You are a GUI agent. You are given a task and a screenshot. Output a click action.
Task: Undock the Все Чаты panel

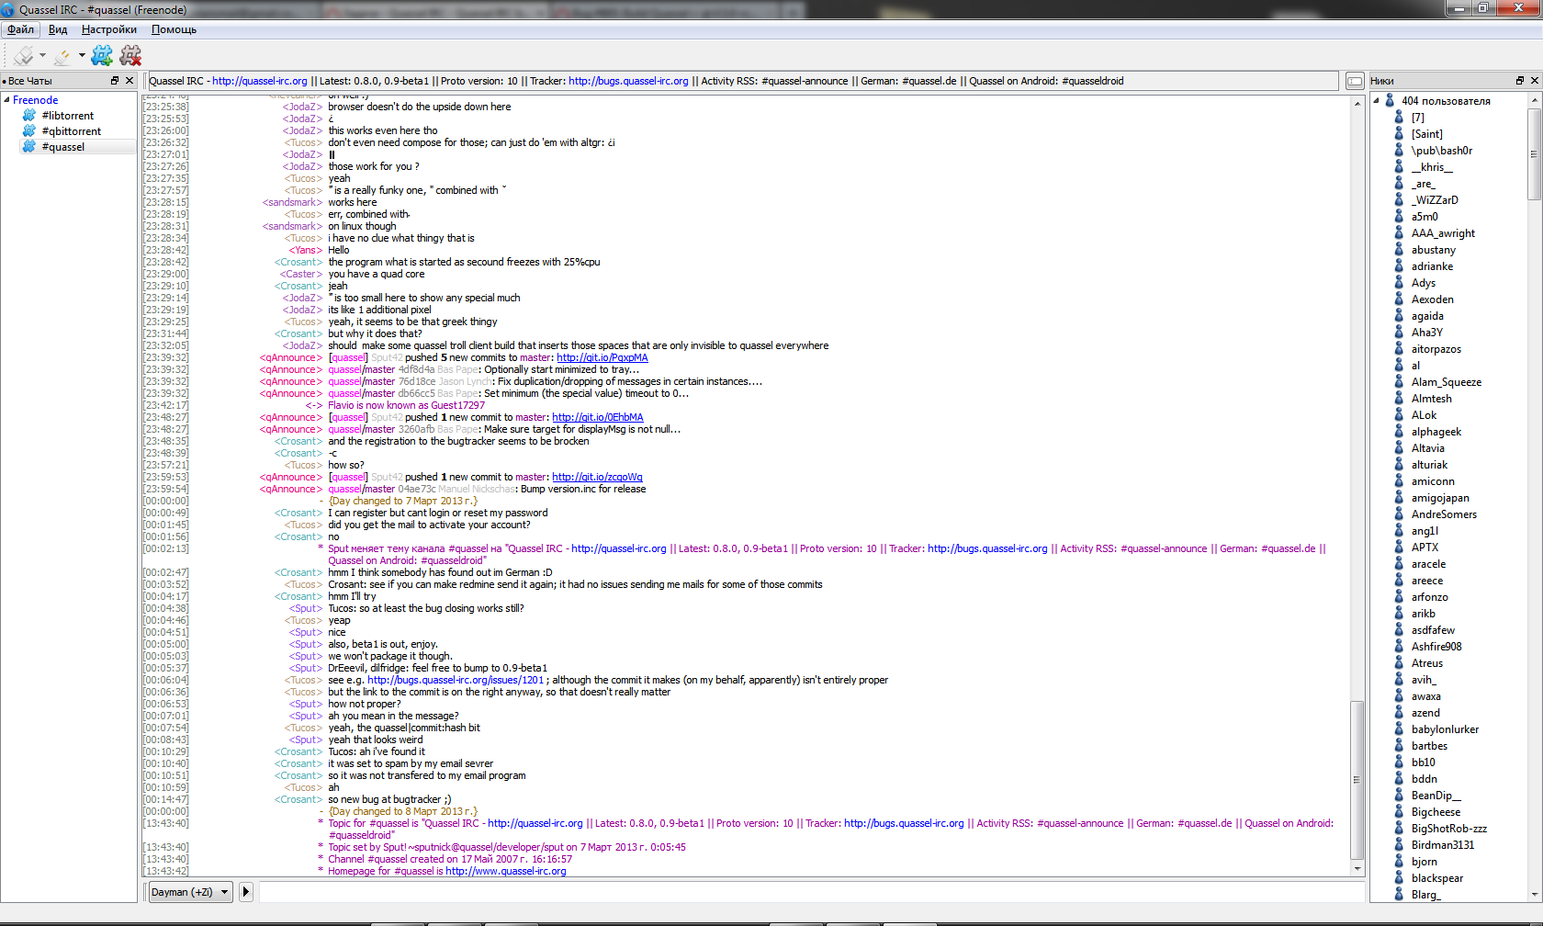click(x=115, y=81)
